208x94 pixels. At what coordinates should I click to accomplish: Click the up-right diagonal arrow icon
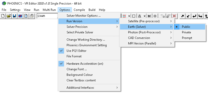point(182,16)
